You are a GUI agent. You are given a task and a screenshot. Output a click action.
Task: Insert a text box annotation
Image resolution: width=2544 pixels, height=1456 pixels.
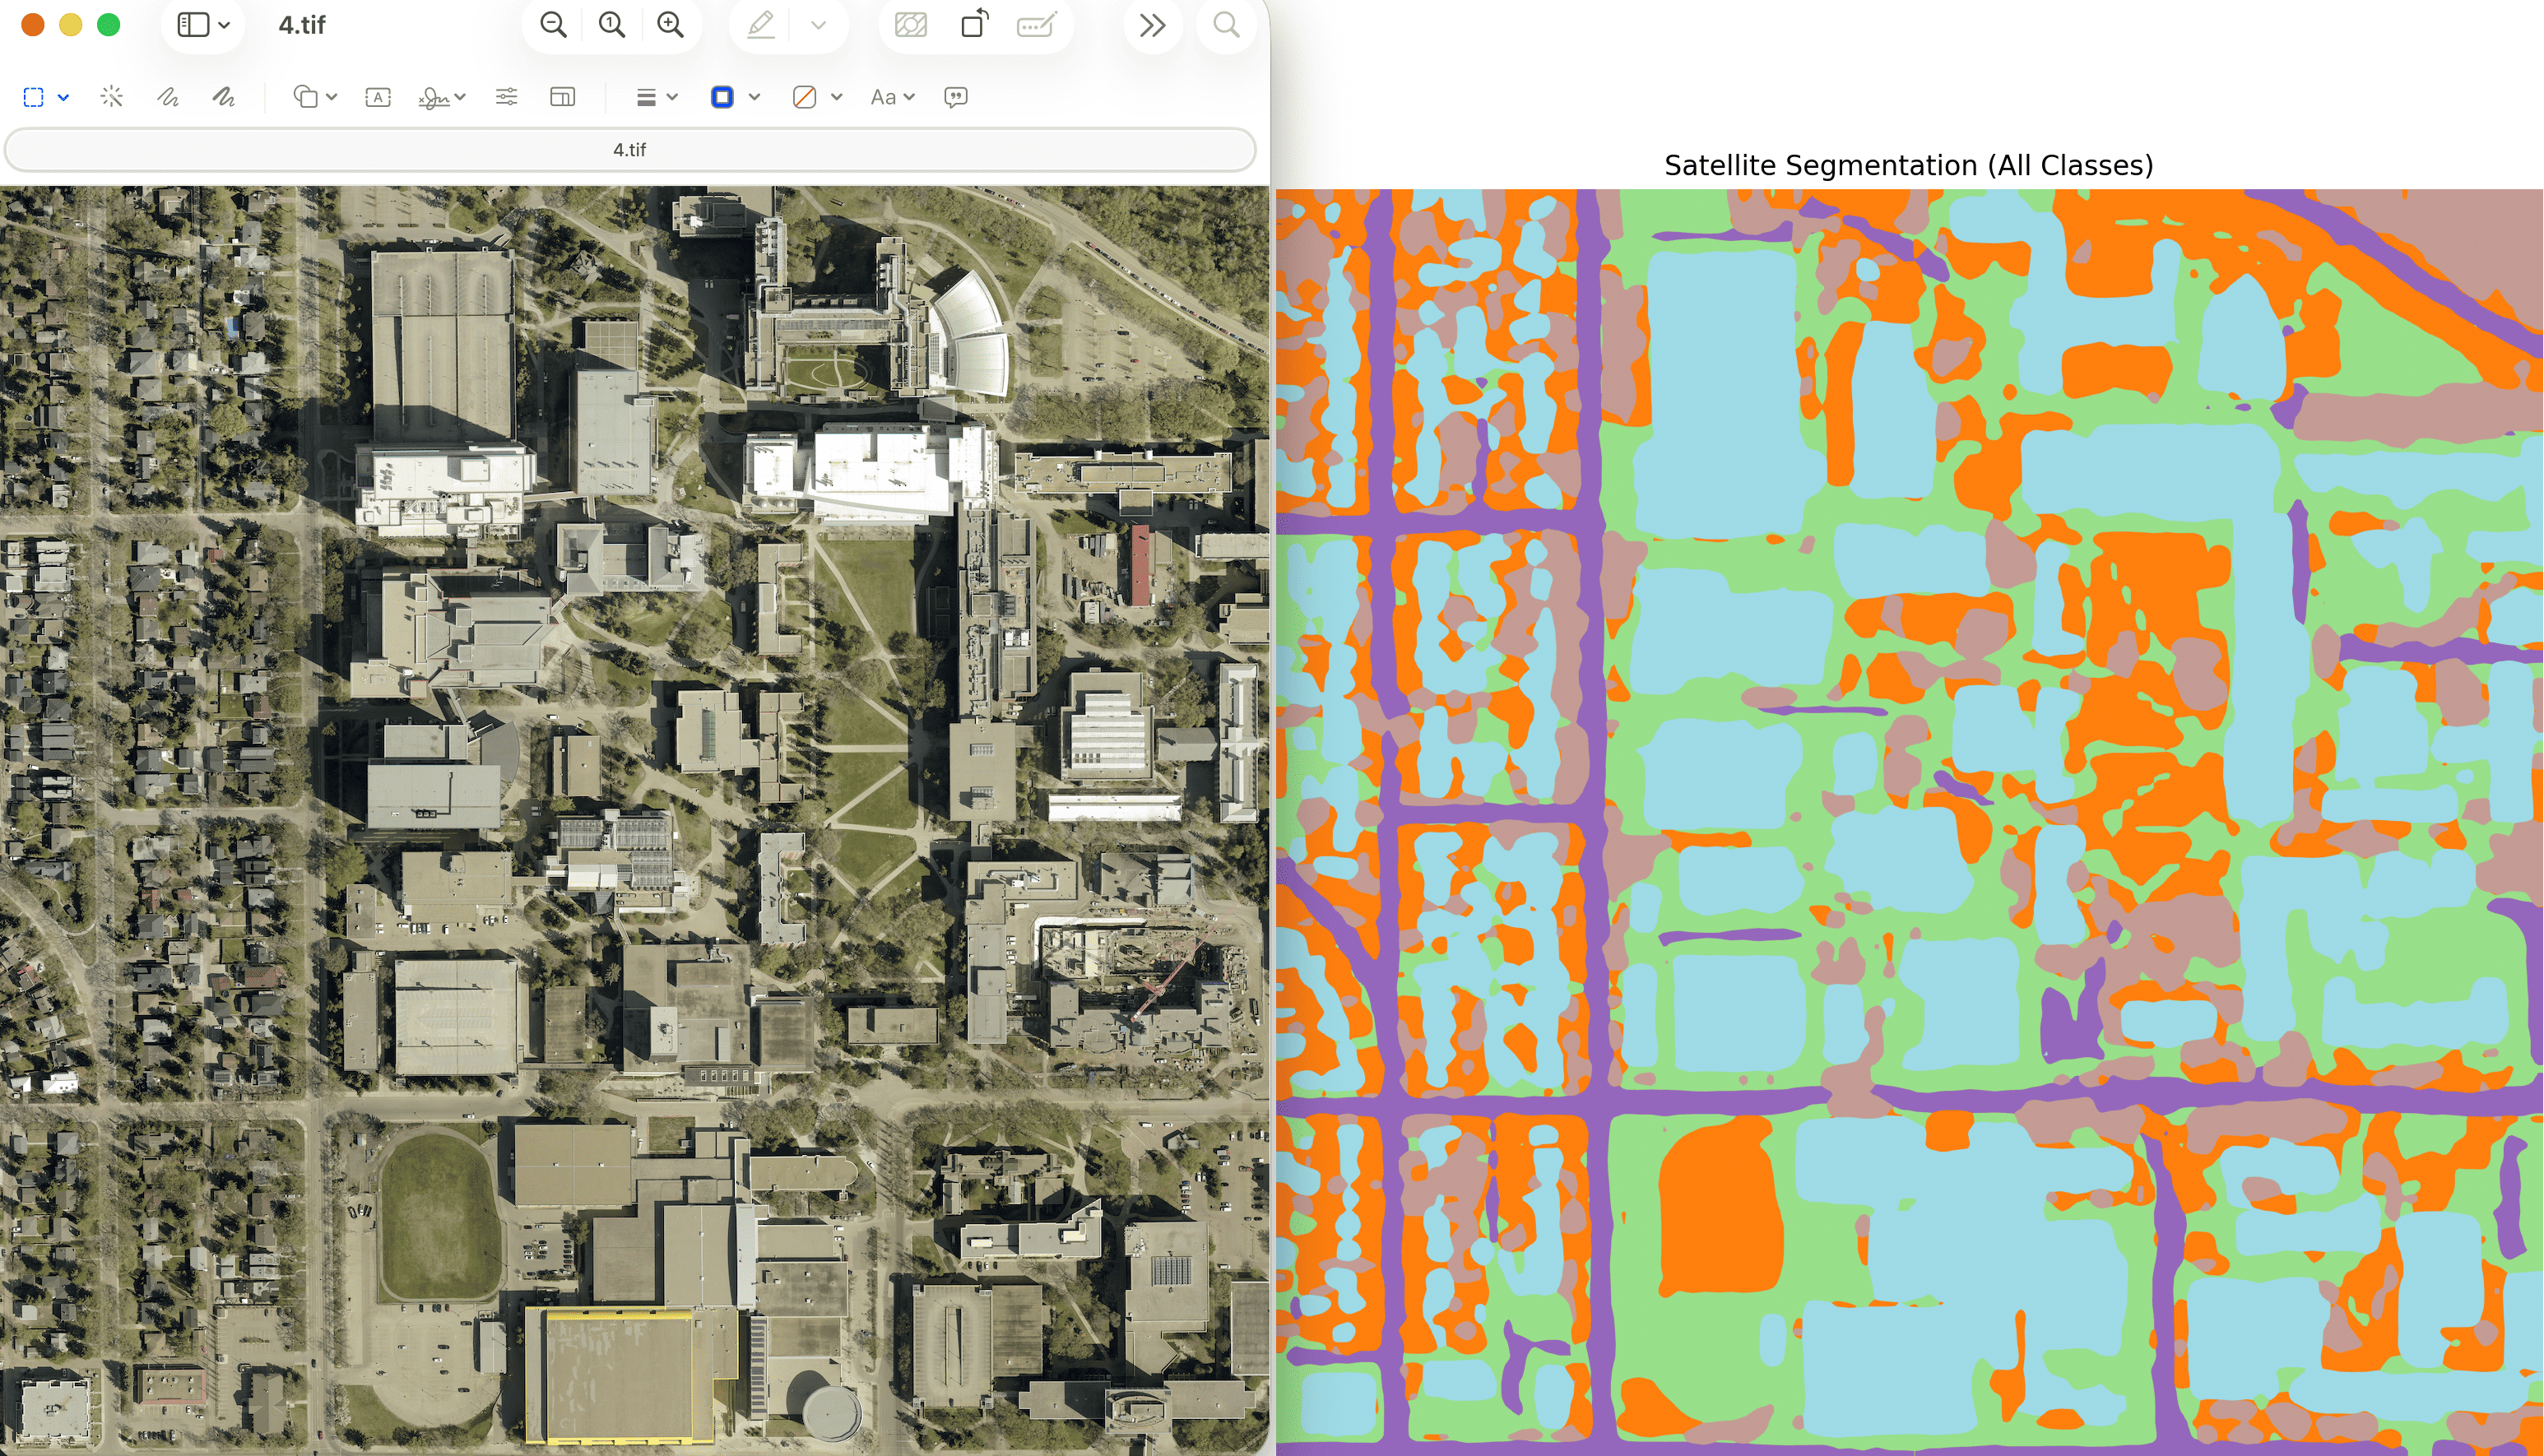(x=378, y=97)
